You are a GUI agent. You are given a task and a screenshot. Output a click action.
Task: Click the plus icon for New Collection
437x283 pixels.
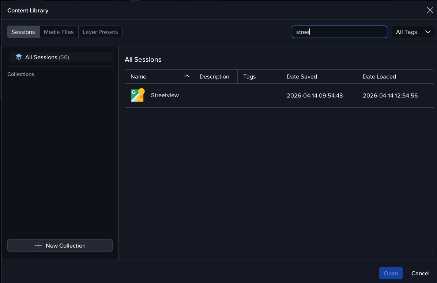coord(38,245)
